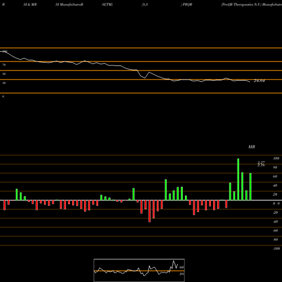The height and width of the screenshot is (282, 282).
Task: Click the 30 level label on RSI chart
Action: [4, 83]
